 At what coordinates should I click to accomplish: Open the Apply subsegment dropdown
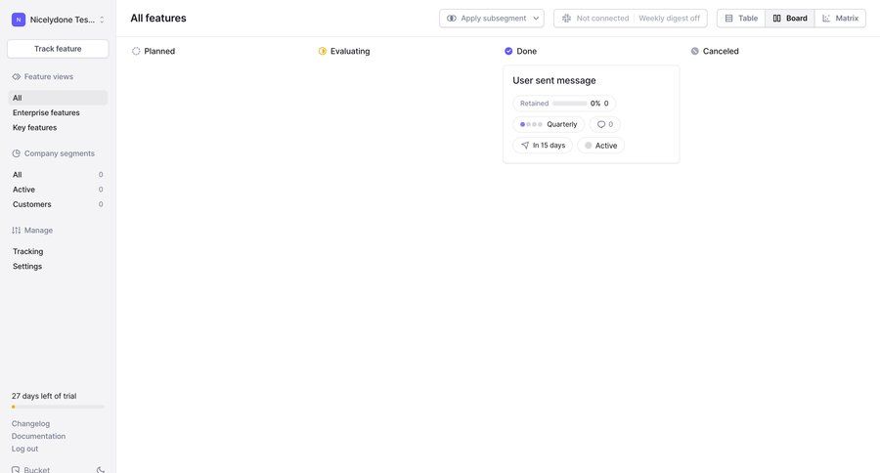(x=492, y=19)
